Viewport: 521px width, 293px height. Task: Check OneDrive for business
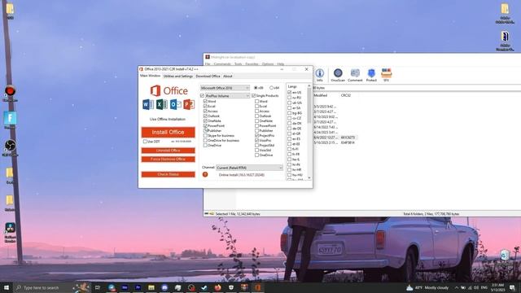pos(205,141)
